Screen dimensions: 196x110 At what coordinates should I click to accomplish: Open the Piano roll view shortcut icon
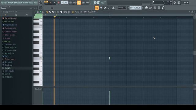click(x=150, y=8)
